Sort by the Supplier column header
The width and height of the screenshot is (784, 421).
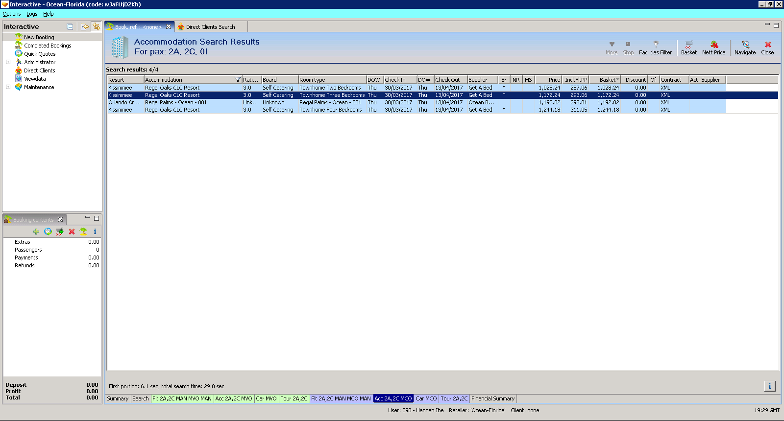(483, 80)
